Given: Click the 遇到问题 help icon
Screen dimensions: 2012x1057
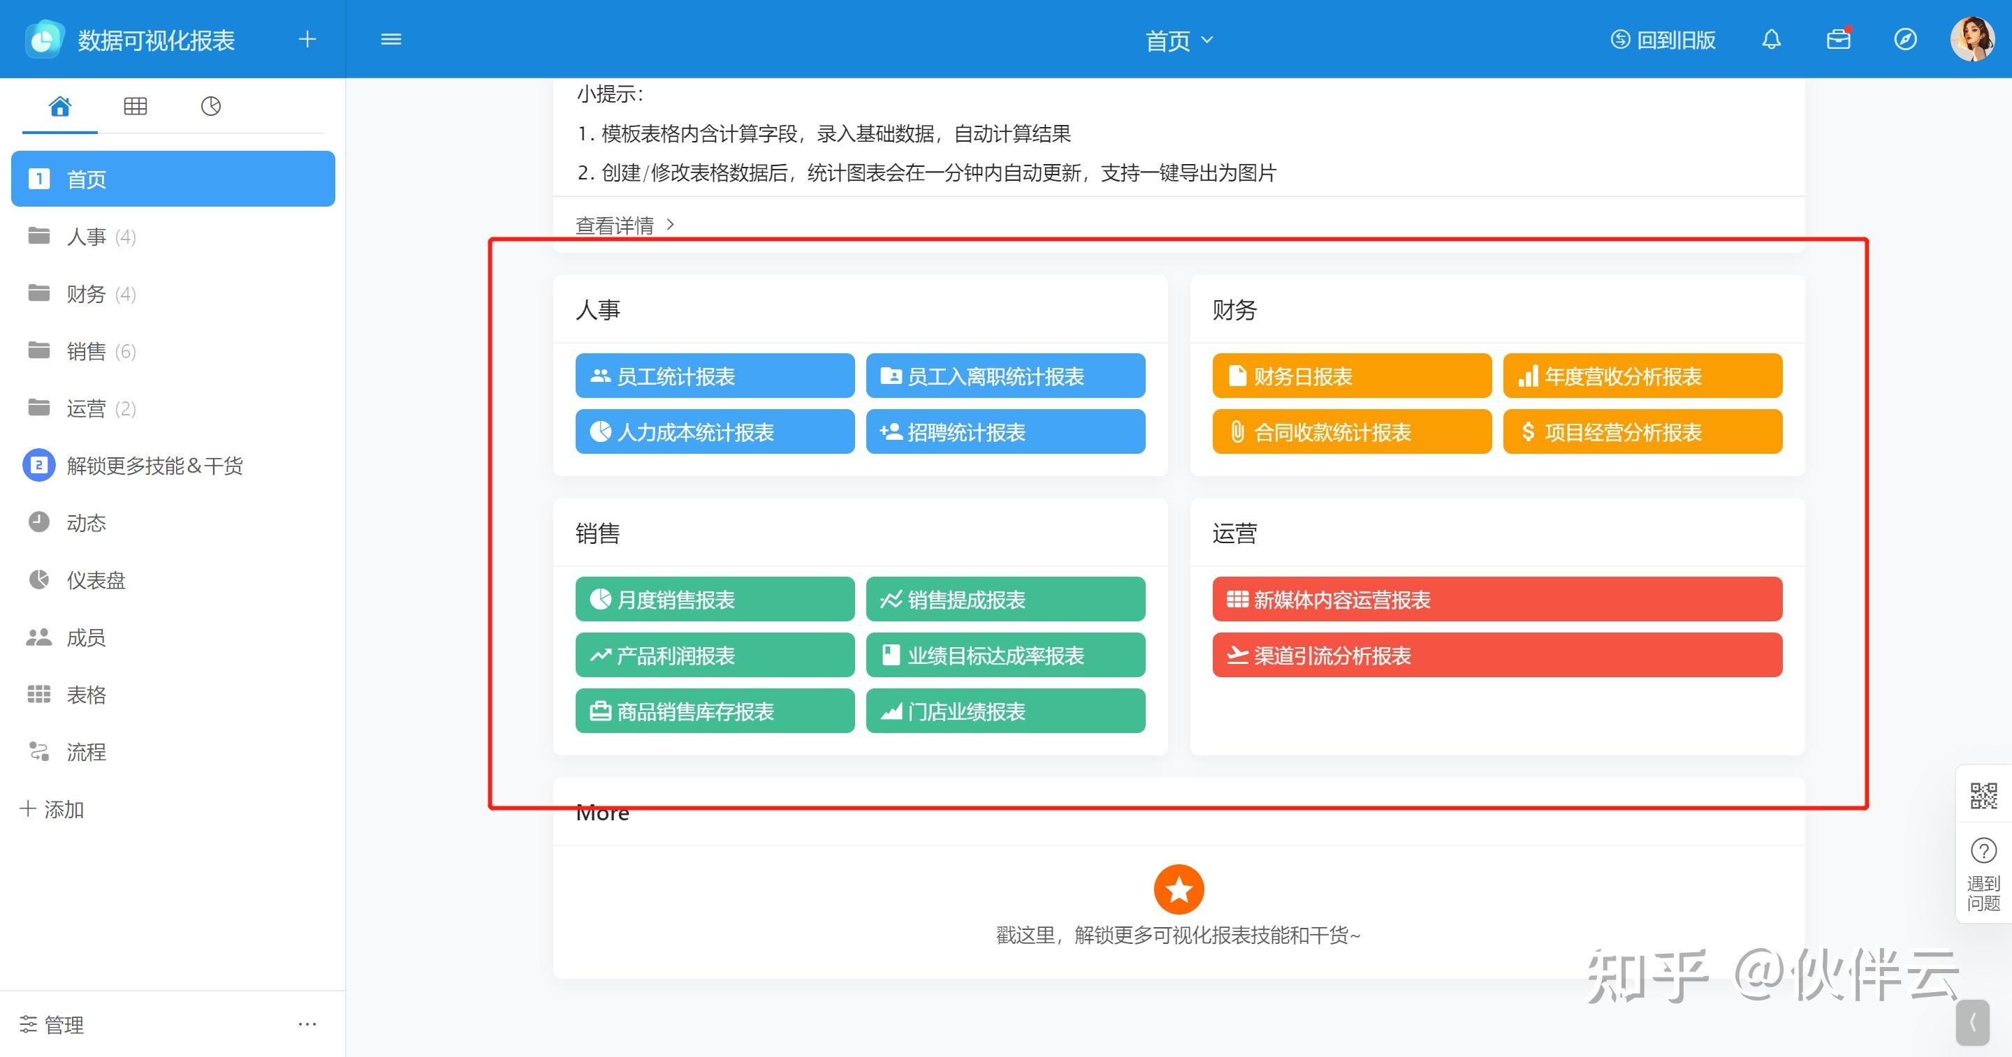Looking at the screenshot, I should tap(1983, 851).
